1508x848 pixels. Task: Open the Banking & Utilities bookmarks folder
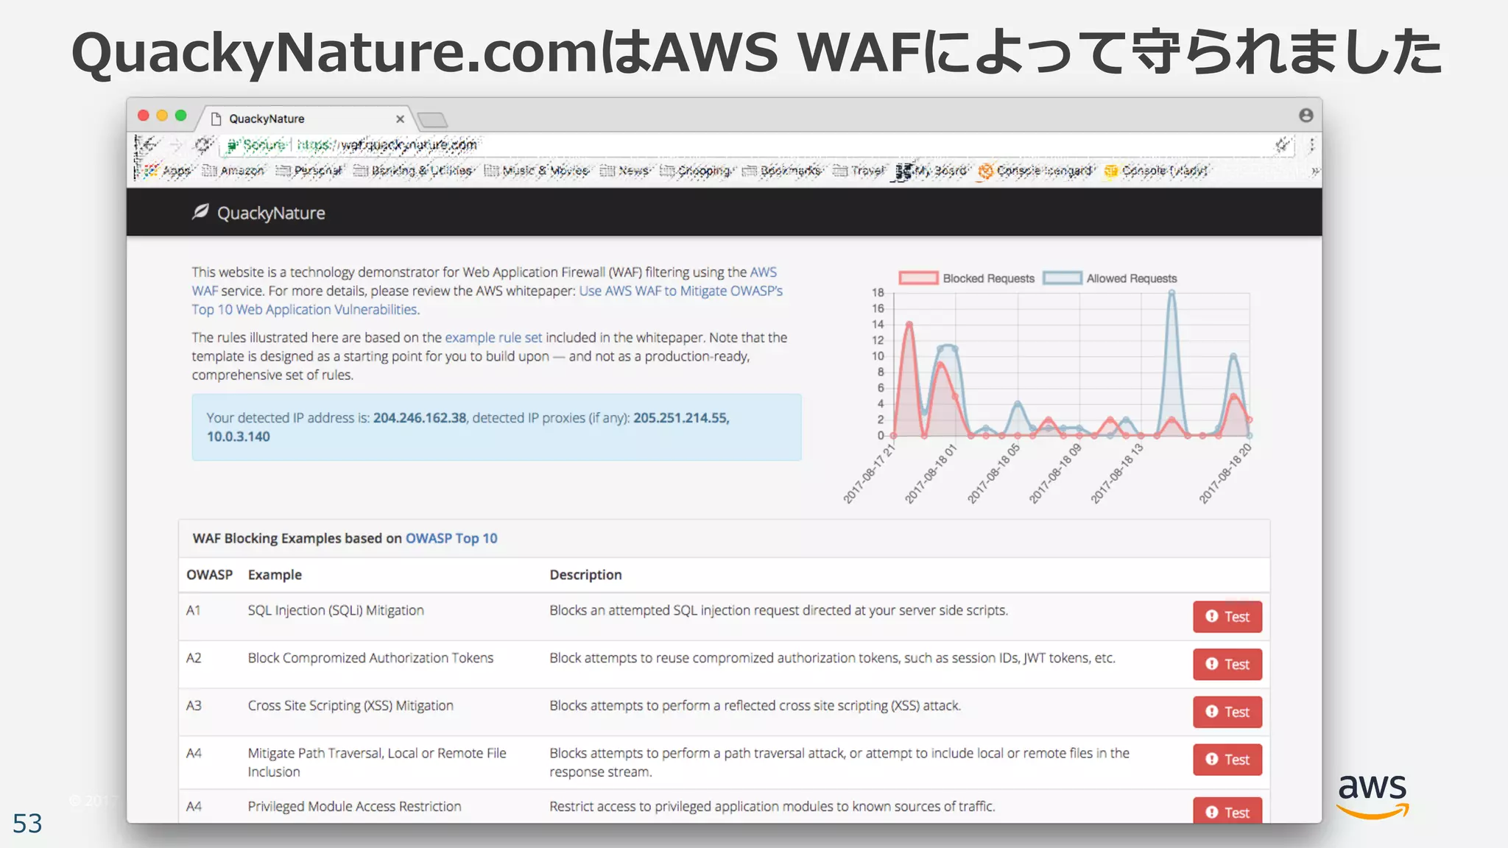point(413,171)
